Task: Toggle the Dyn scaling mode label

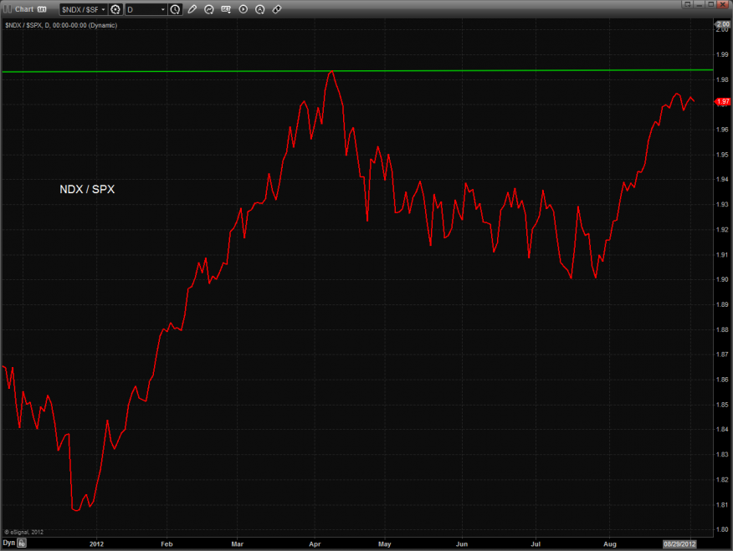Action: tap(8, 543)
